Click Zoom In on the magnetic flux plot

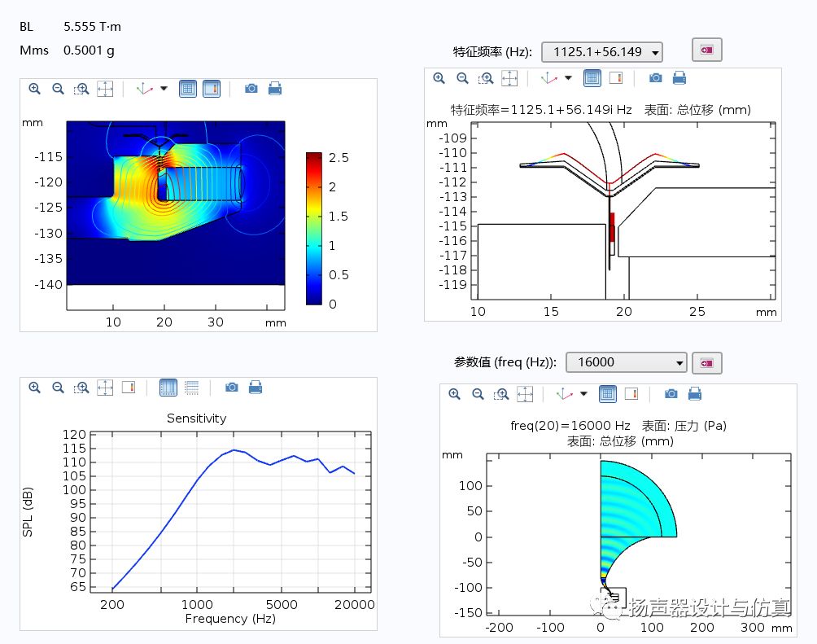34,89
